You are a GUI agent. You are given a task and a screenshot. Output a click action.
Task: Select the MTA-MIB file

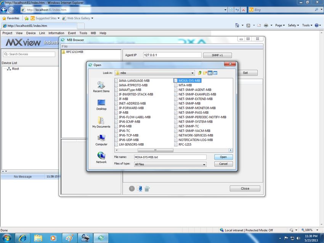(185, 85)
